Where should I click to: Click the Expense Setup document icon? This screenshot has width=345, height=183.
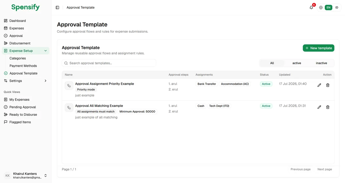(x=6, y=51)
